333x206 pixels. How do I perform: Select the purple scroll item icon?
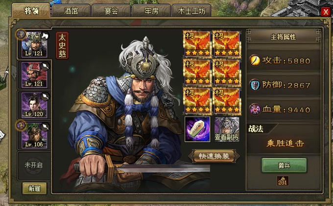(x=197, y=129)
